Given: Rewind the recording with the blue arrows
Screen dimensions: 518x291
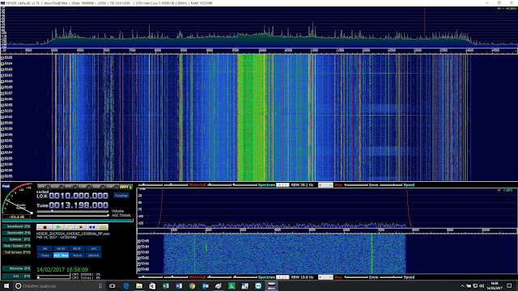Looking at the screenshot, I should (91, 227).
